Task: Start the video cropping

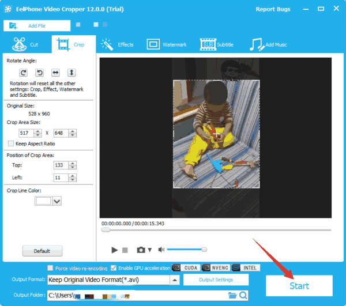Action: pyautogui.click(x=299, y=286)
